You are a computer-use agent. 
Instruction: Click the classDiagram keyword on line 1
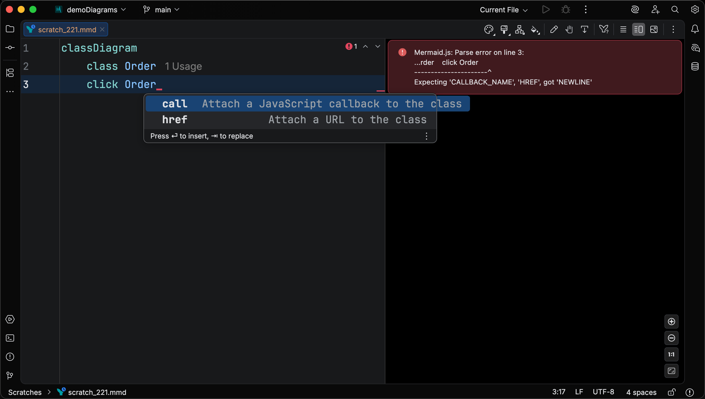(x=99, y=48)
